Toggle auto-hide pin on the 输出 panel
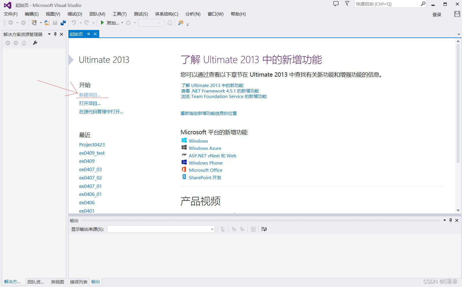Screen dimensions: 462x287 pyautogui.click(x=450, y=220)
